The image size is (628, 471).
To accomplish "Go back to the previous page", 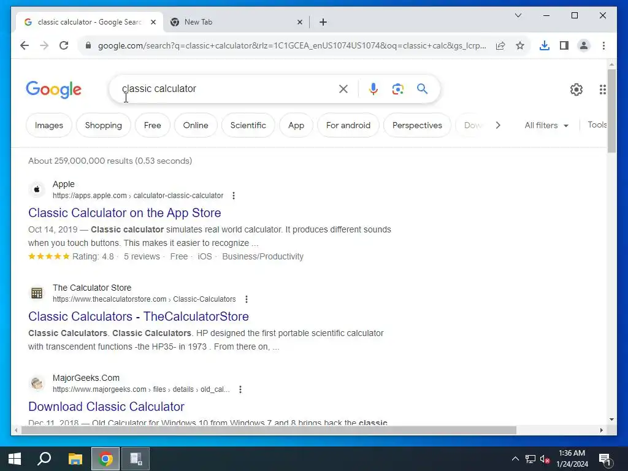I will coord(25,45).
